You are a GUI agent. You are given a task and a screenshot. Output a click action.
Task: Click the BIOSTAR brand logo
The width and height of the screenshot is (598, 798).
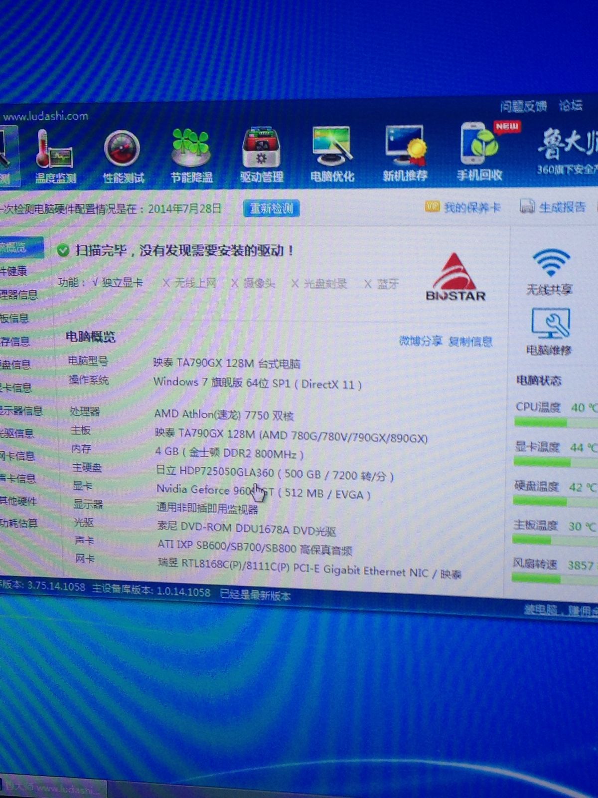coord(455,277)
